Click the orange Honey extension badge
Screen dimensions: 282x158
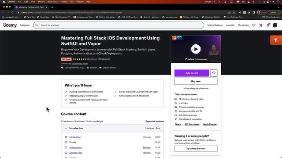tap(276, 40)
